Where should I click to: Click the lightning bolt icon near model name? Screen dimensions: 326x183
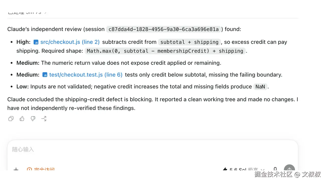click(225, 170)
